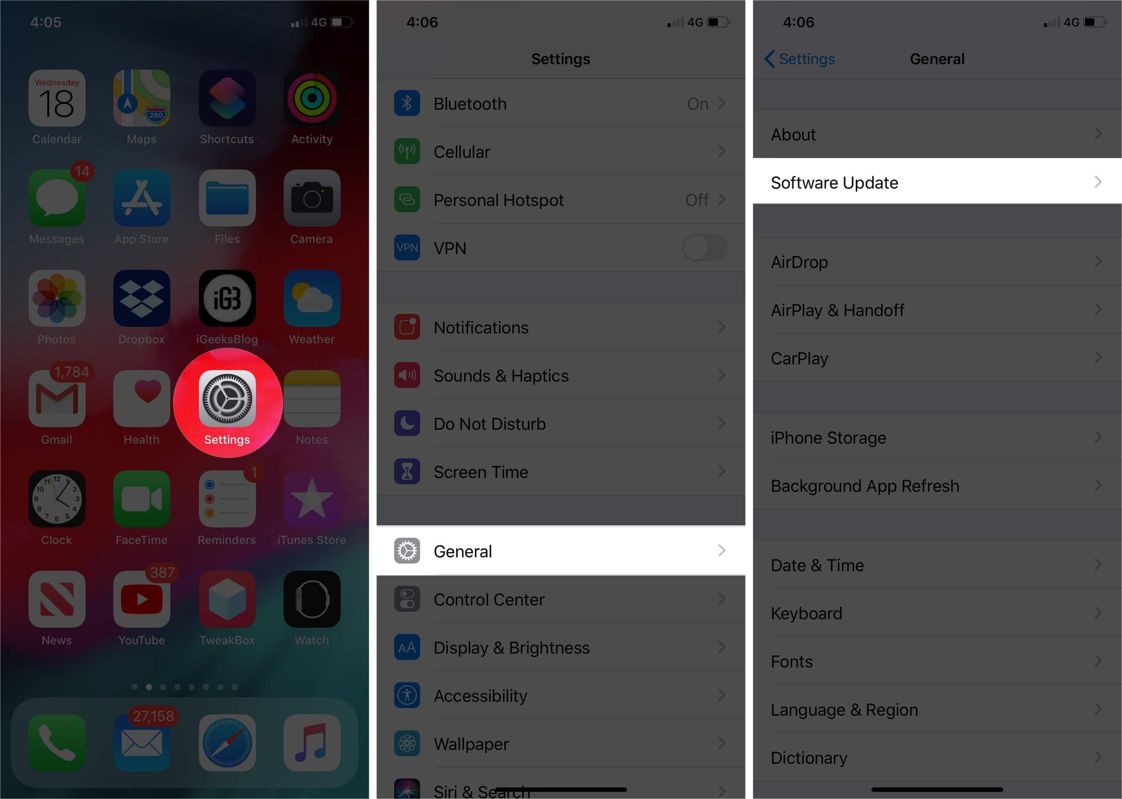Tap the Settings back button
This screenshot has height=799, width=1122.
798,58
